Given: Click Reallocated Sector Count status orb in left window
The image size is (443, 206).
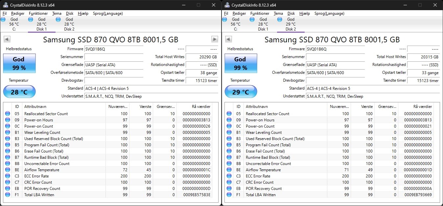Looking at the screenshot, I should 8,114.
